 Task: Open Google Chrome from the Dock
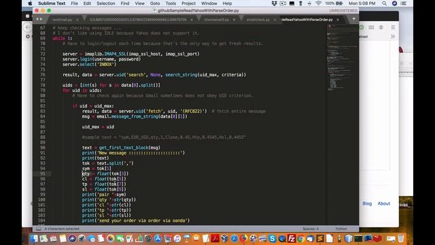click(x=300, y=238)
